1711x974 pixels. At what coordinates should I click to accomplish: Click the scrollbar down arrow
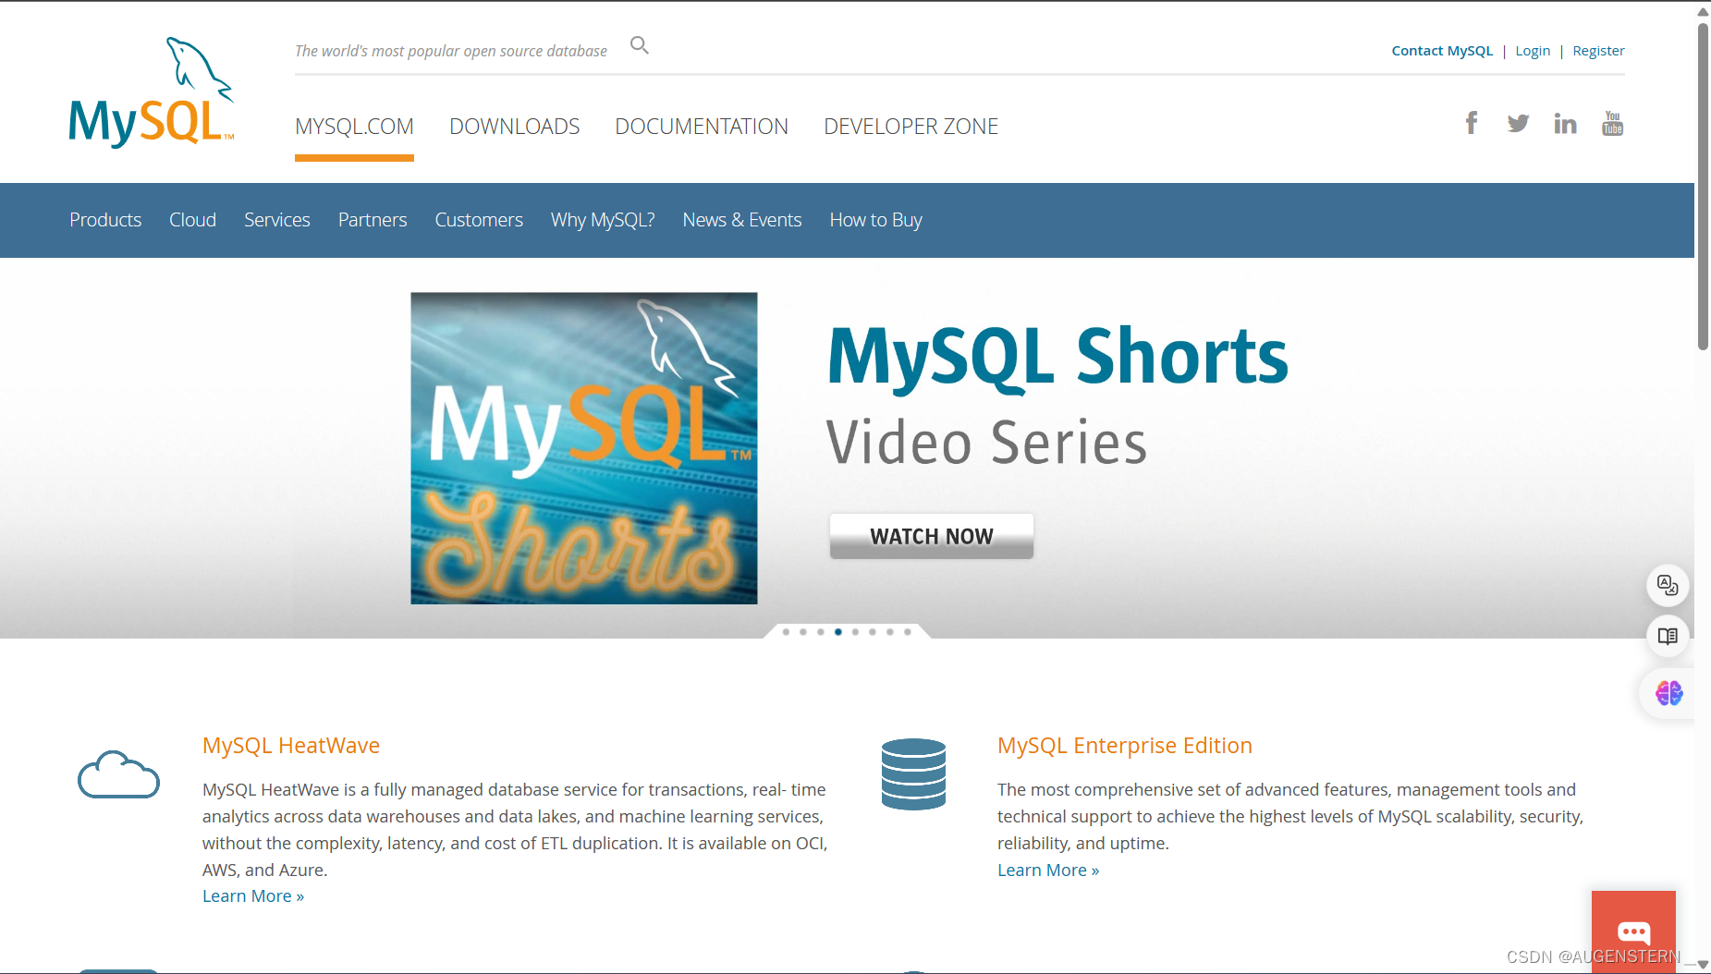click(1703, 964)
